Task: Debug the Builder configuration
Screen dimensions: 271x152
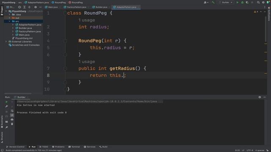Action: pos(242,3)
